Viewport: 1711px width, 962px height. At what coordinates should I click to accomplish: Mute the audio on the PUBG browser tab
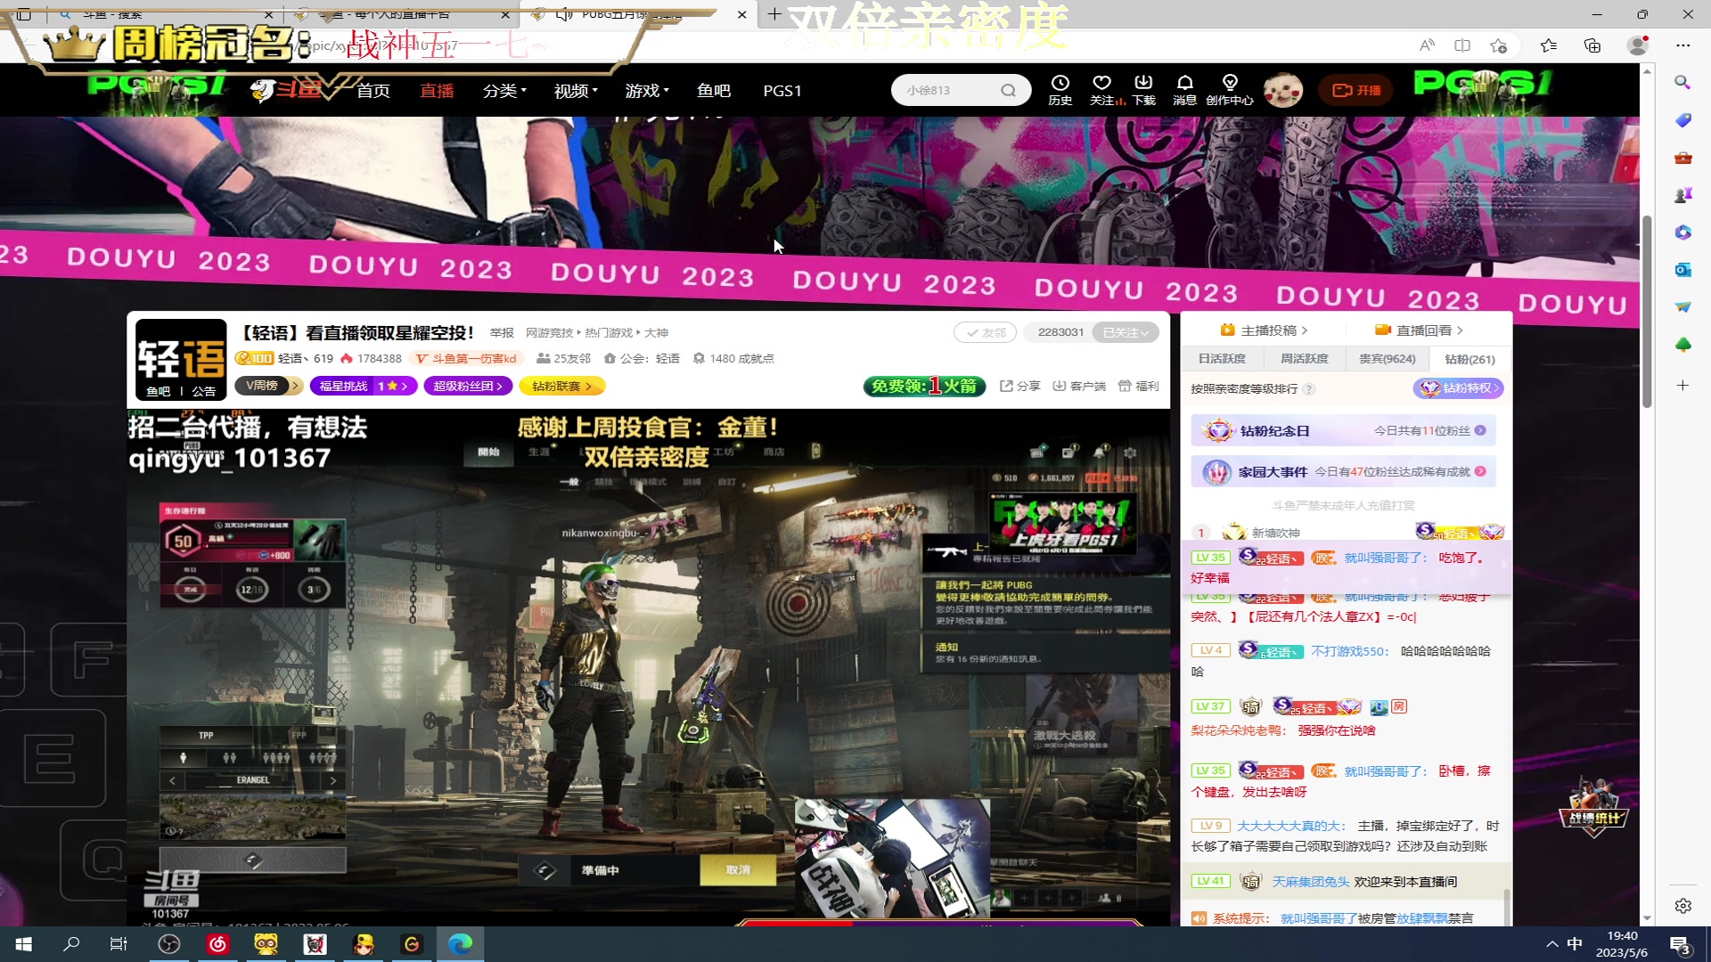[x=563, y=14]
